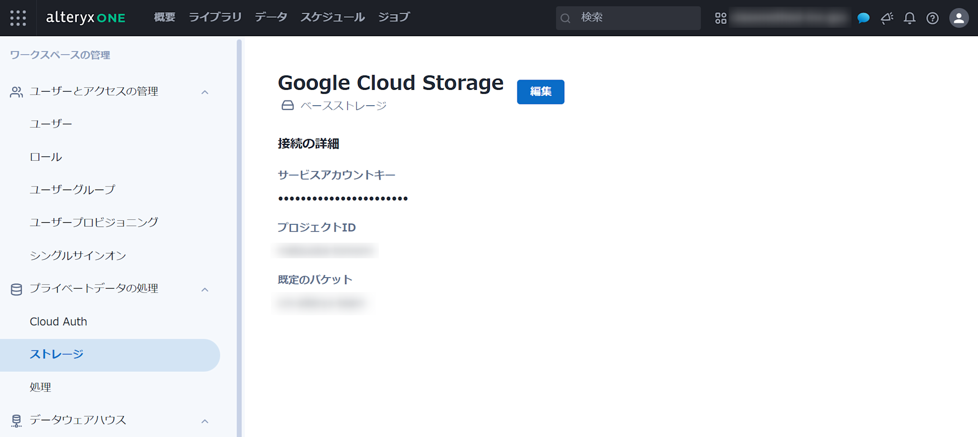
Task: Open the notifications bell
Action: tap(910, 18)
